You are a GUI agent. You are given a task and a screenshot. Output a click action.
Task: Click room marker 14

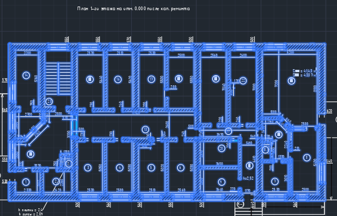(x=26, y=75)
